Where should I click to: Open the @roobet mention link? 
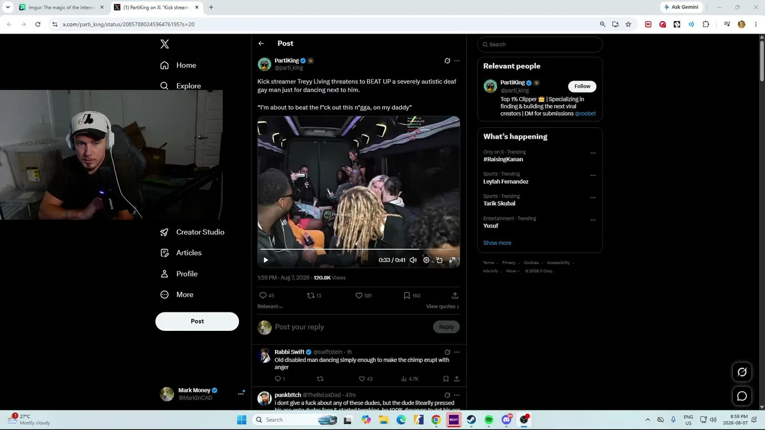coord(585,113)
